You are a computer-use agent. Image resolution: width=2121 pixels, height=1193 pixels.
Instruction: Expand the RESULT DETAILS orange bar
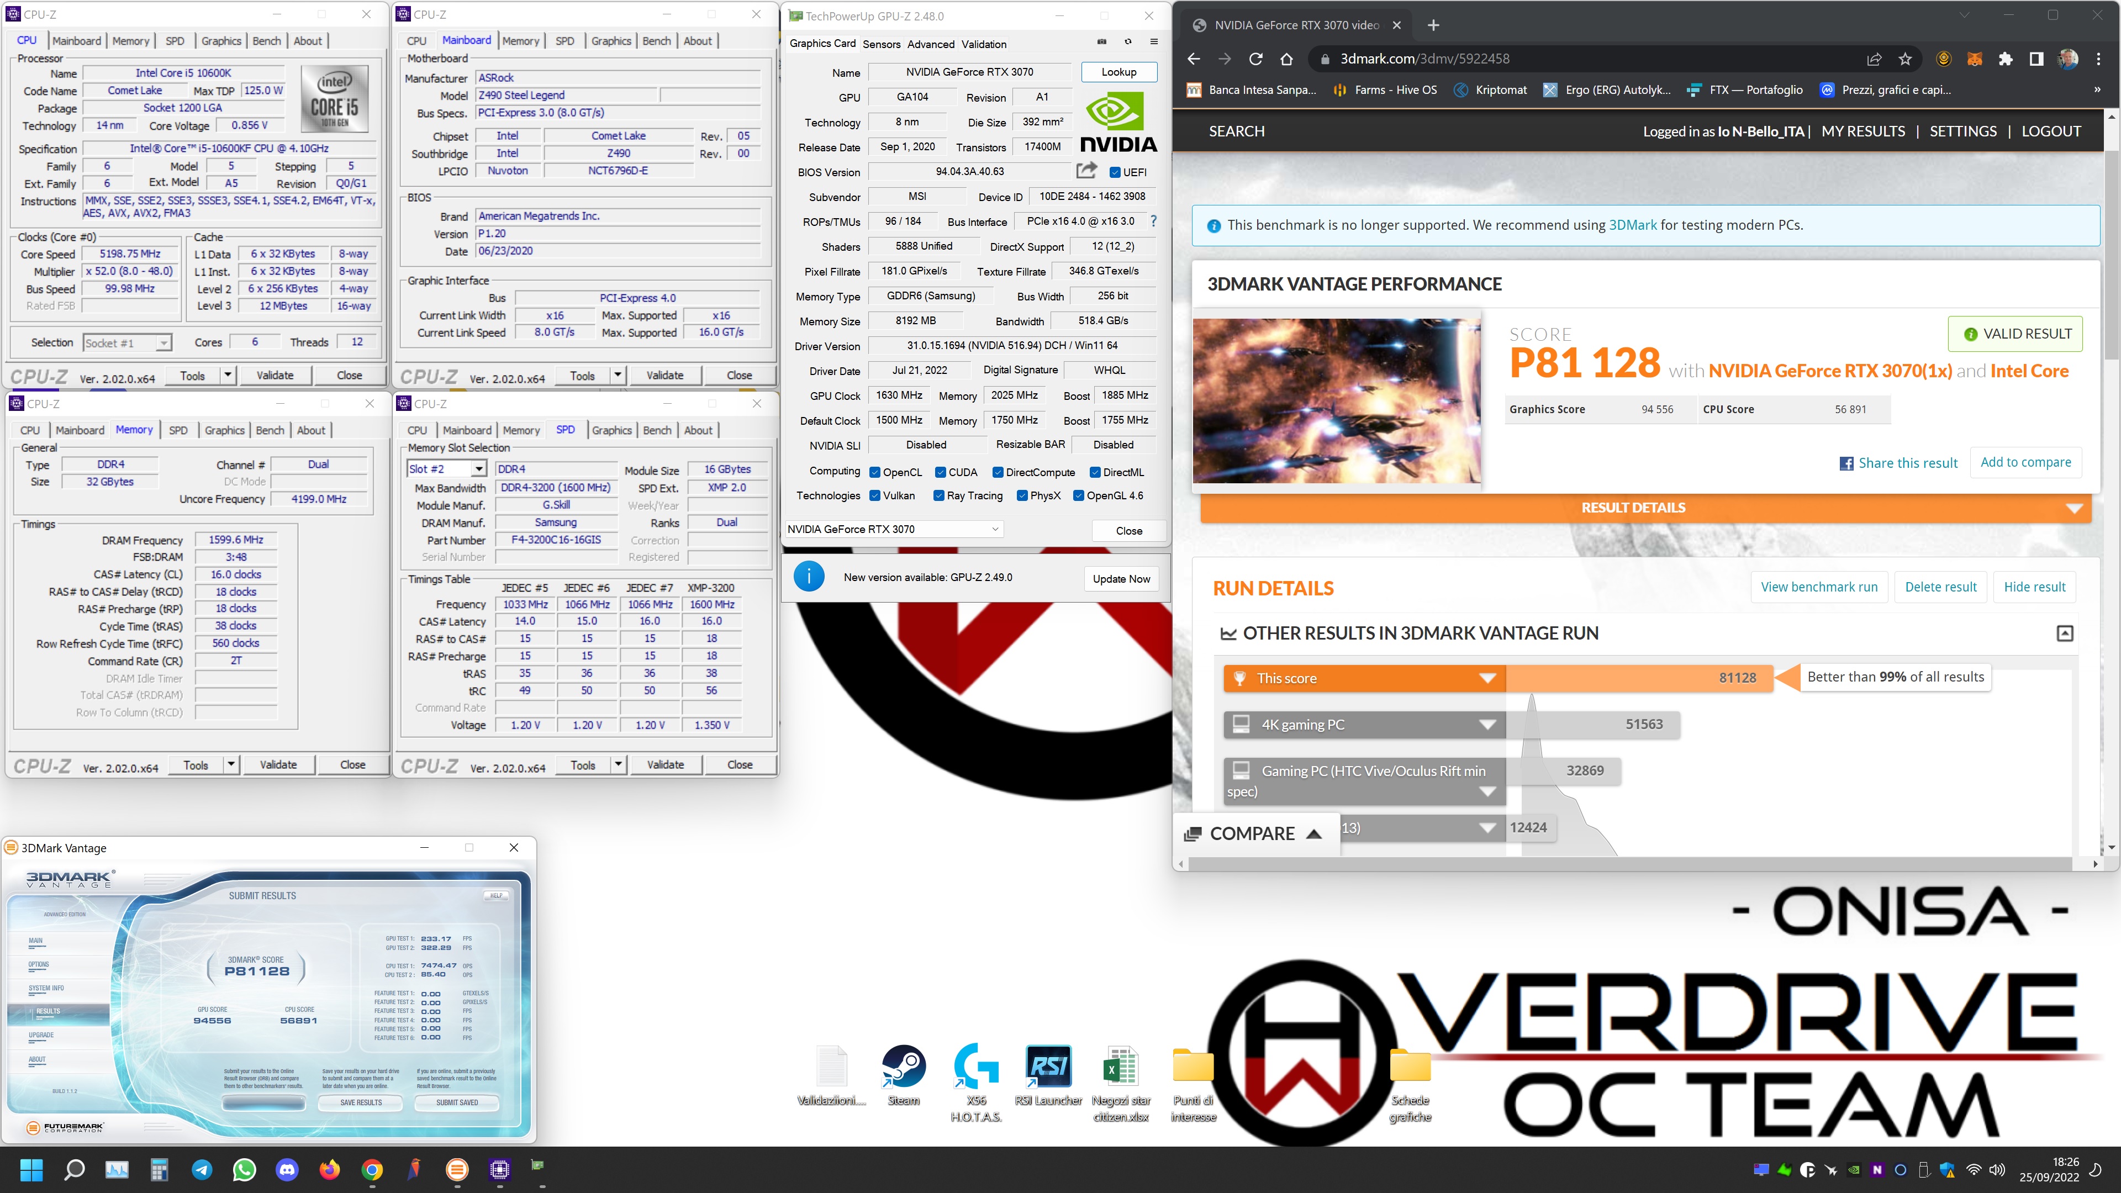(x=1645, y=507)
